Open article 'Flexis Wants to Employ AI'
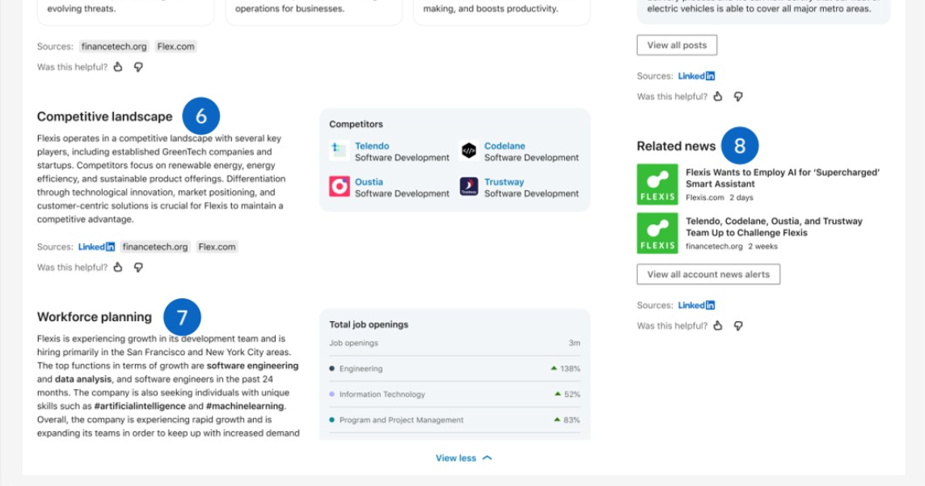Screen dimensions: 925x486 [782, 178]
